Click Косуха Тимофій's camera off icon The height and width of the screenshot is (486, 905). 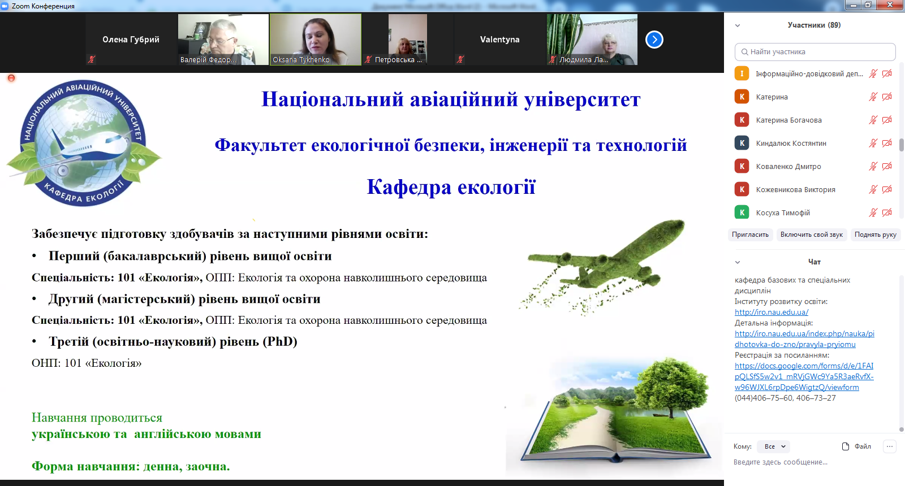887,212
